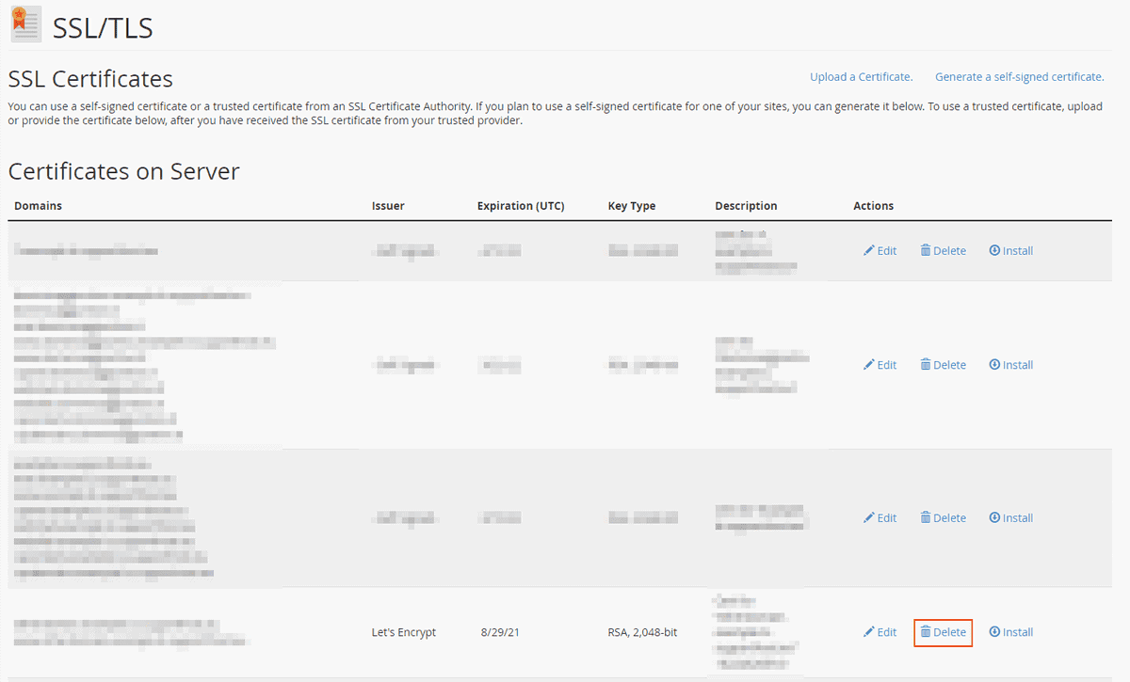Click the Expiration (UTC) column header
The image size is (1130, 682).
tap(521, 205)
